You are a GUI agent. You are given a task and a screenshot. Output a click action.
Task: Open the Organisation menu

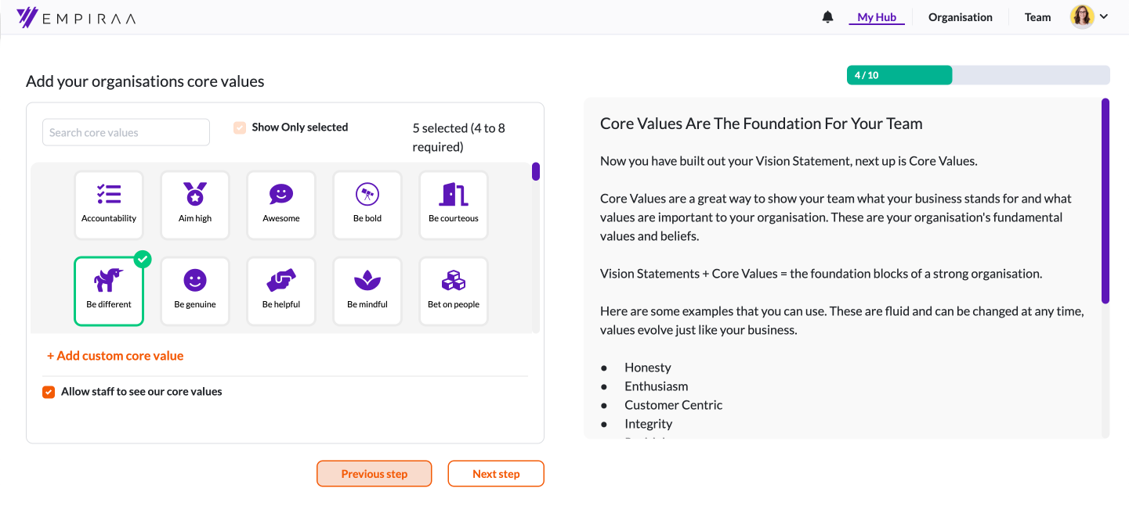960,17
